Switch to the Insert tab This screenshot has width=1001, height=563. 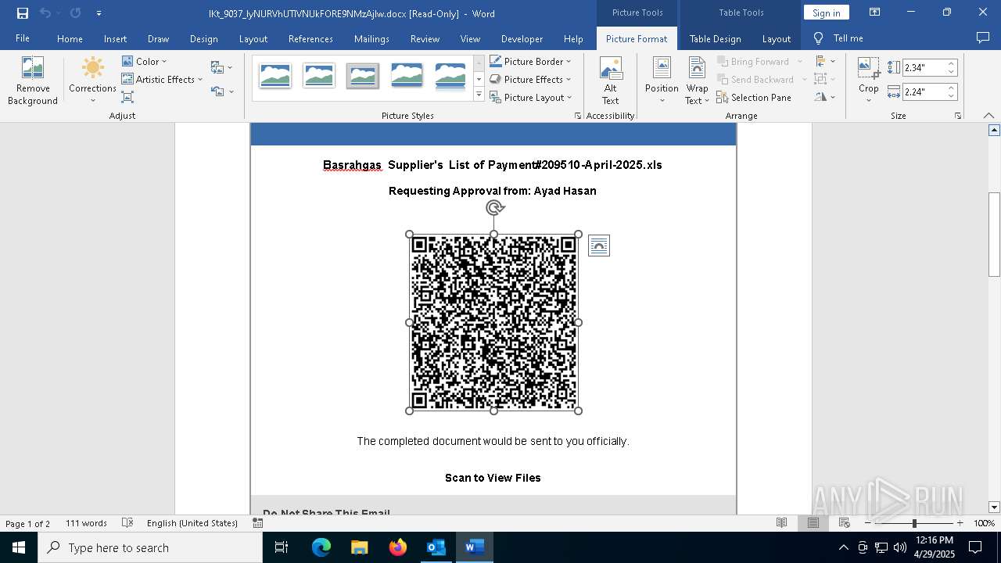pos(115,38)
